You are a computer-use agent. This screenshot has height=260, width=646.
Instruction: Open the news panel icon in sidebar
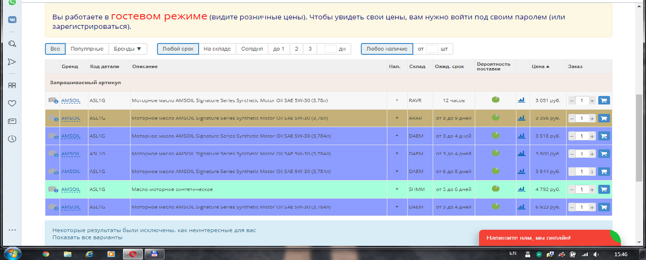[12, 121]
